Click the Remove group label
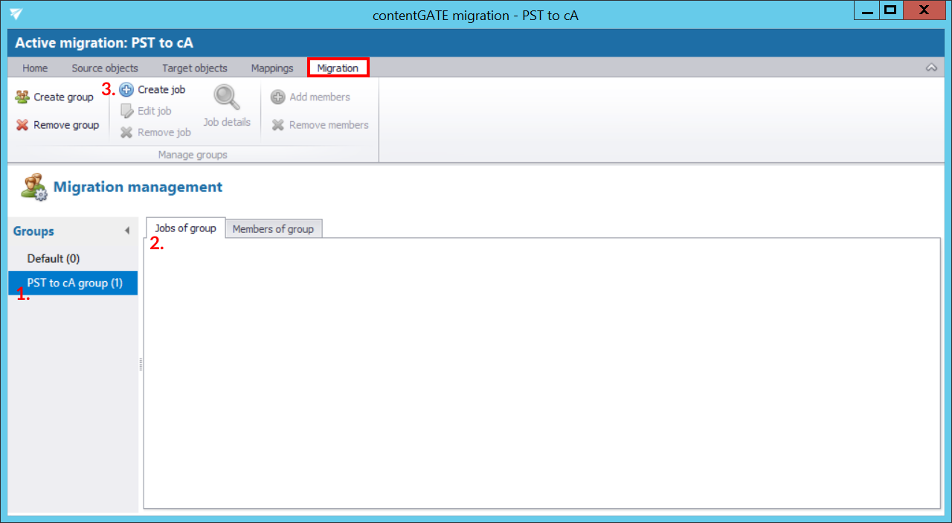Image resolution: width=952 pixels, height=523 pixels. pyautogui.click(x=66, y=125)
